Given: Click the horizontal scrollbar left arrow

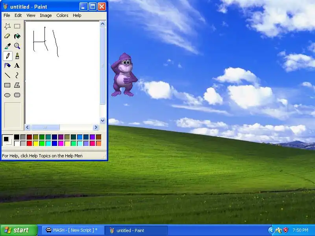Looking at the screenshot, I should pos(28,127).
